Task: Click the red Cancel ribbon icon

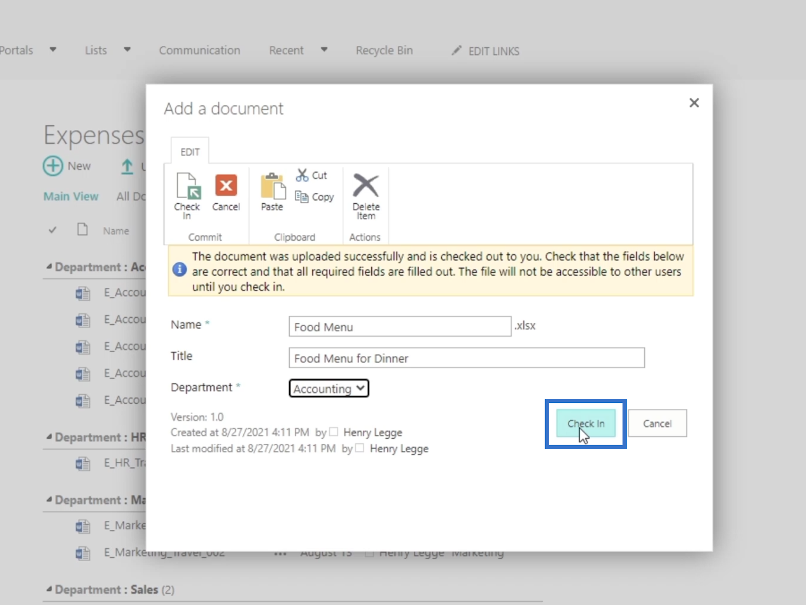Action: (x=226, y=186)
